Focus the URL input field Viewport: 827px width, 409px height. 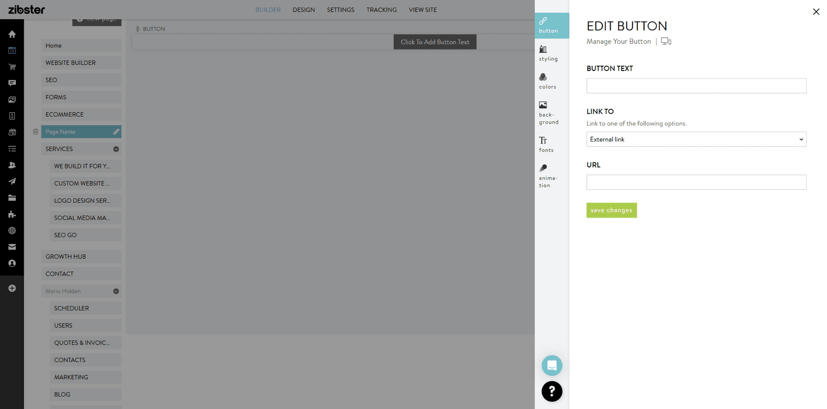[696, 182]
